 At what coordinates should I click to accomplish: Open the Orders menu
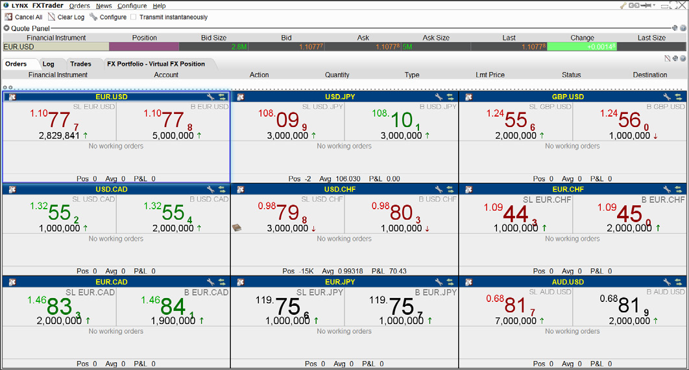click(x=80, y=6)
